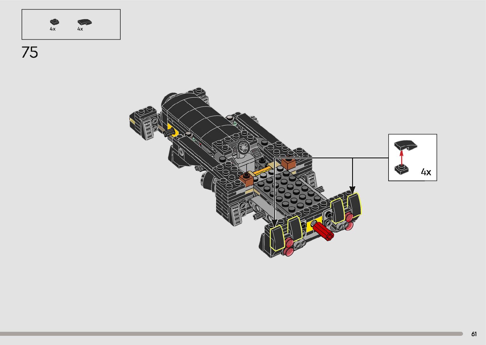Click the page number 61
486x345 pixels.
(x=474, y=334)
